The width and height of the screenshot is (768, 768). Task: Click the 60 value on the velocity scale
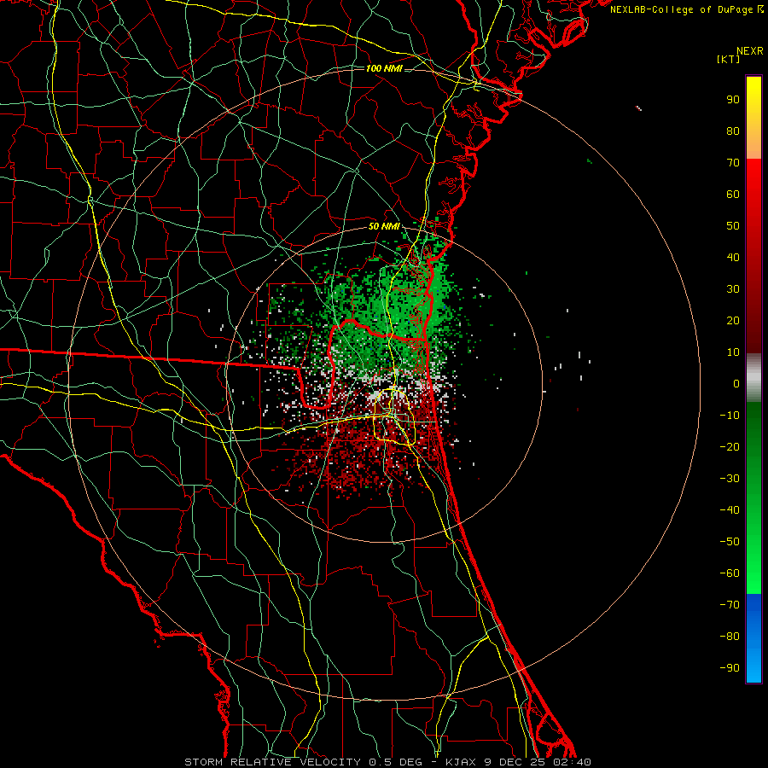coord(733,194)
